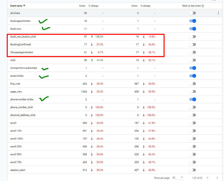Sort by Event name column header

(x=16, y=6)
